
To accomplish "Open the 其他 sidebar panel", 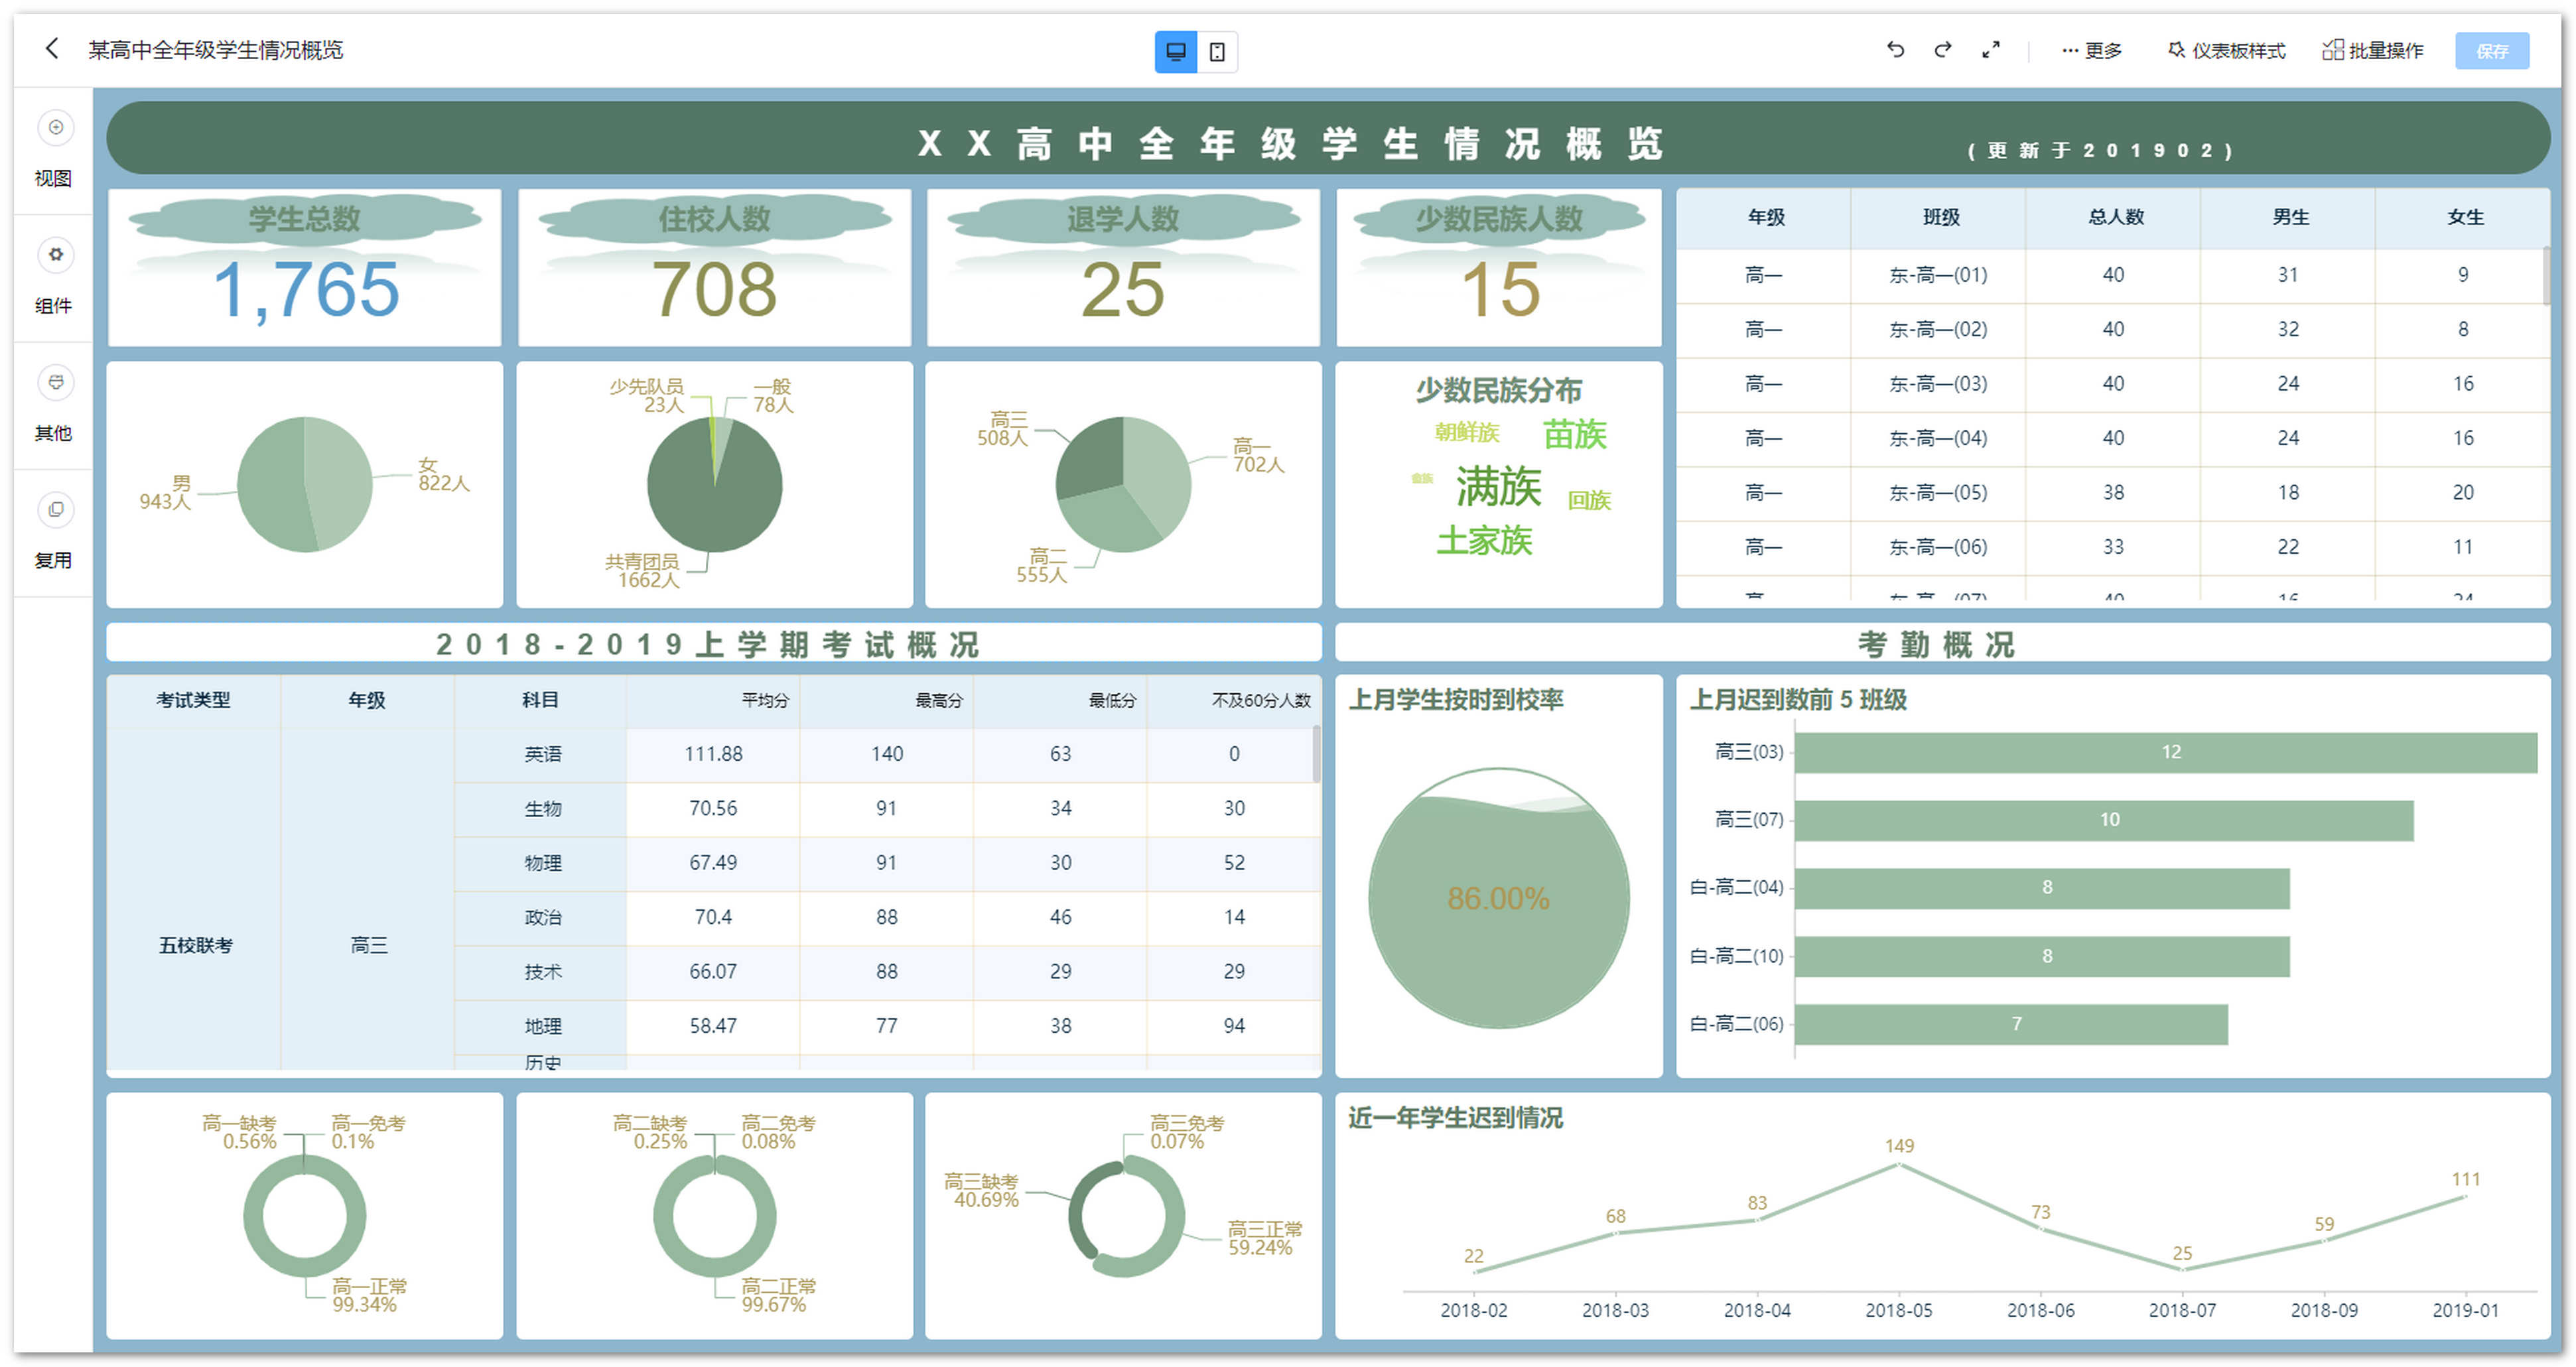I will tap(54, 405).
